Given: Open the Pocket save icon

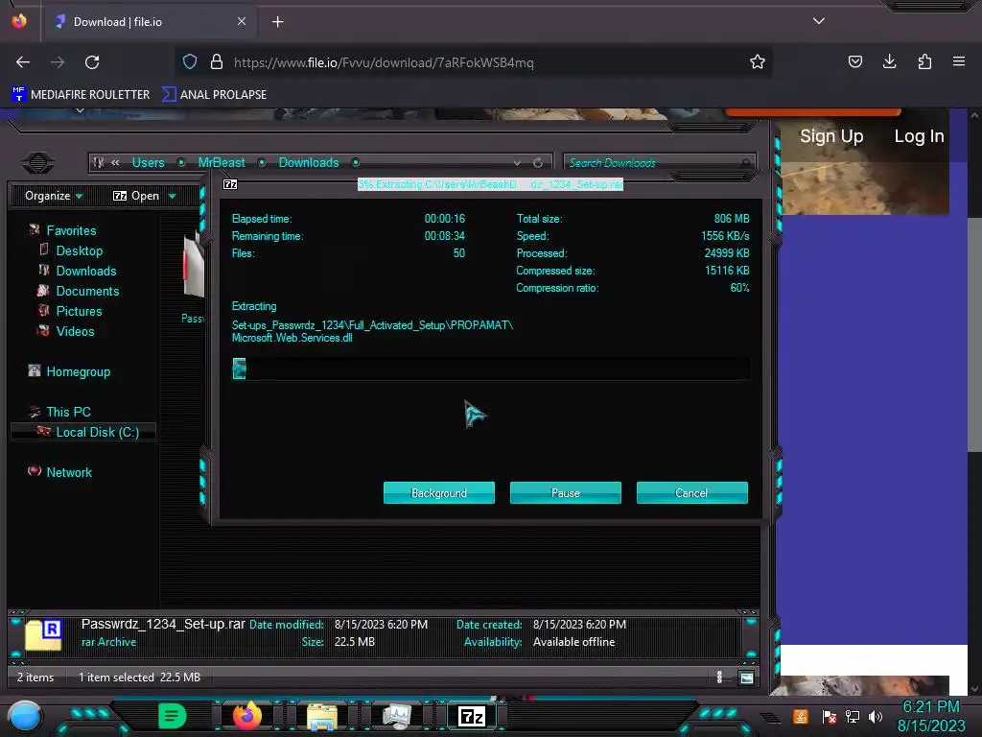Looking at the screenshot, I should [x=854, y=61].
